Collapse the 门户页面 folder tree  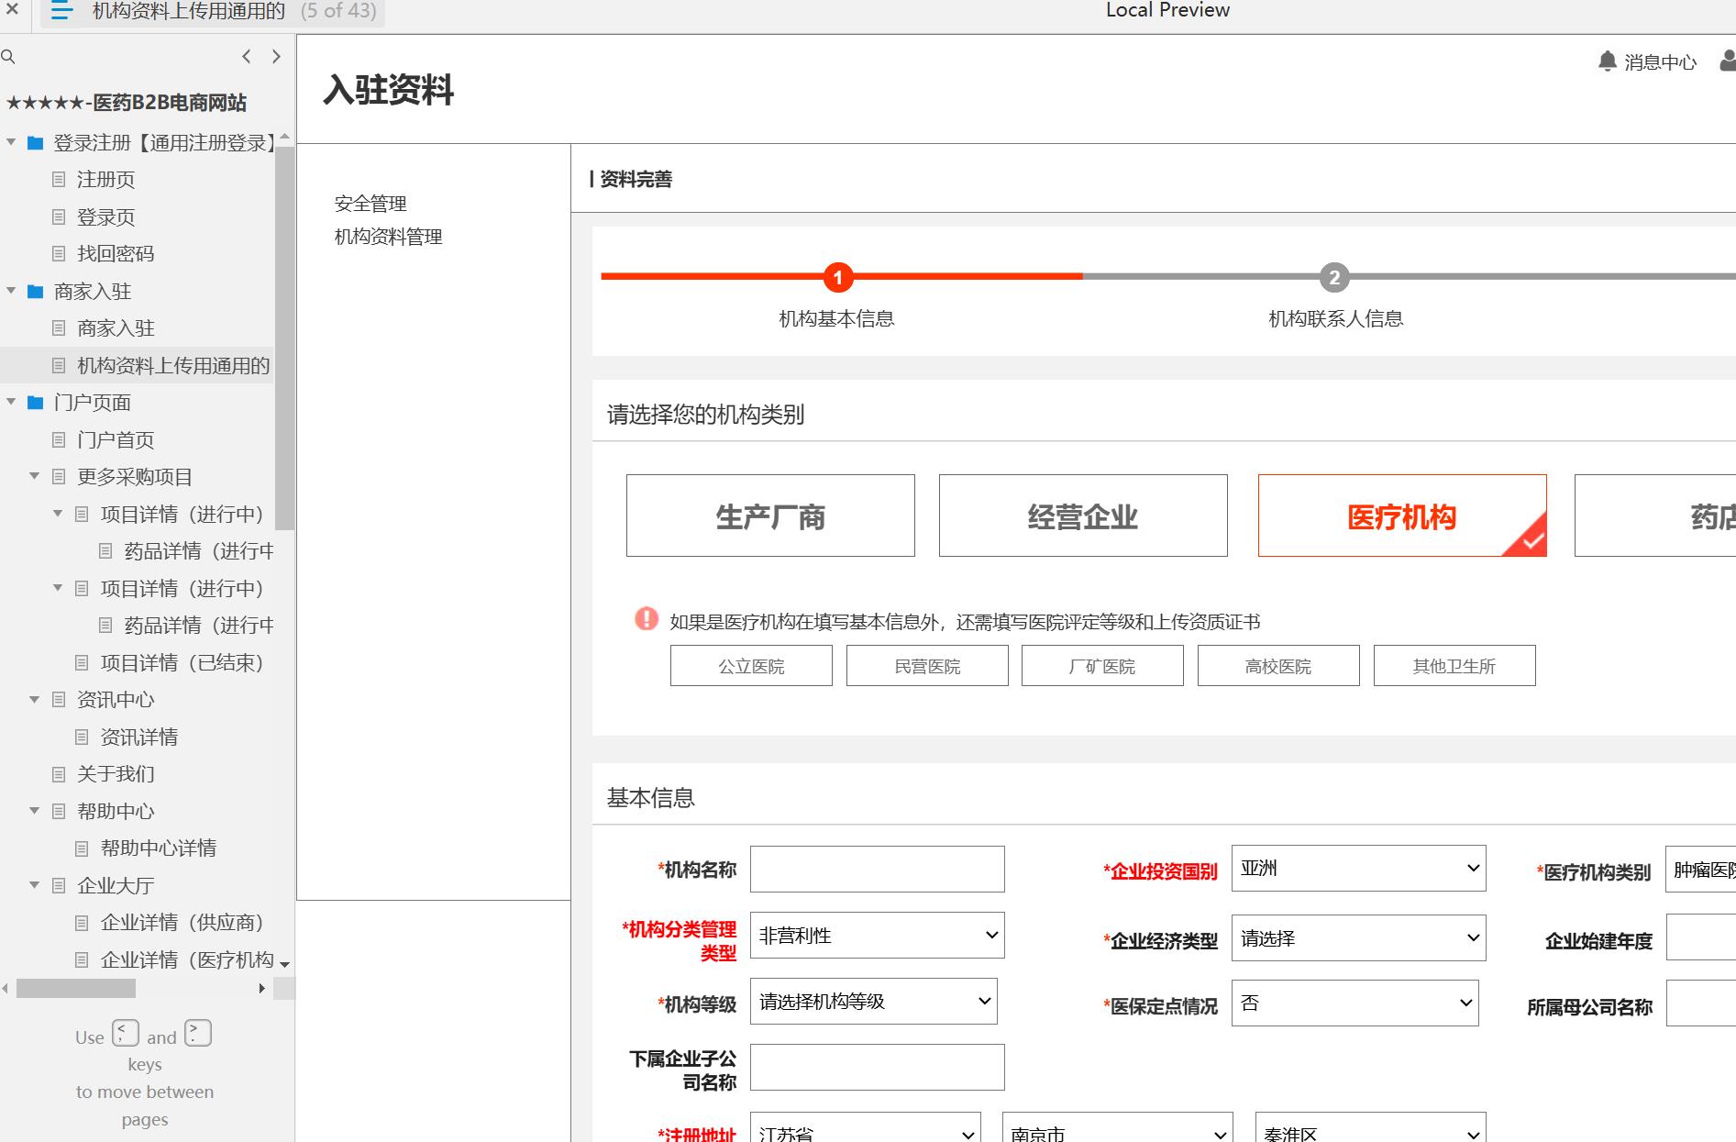click(x=11, y=402)
